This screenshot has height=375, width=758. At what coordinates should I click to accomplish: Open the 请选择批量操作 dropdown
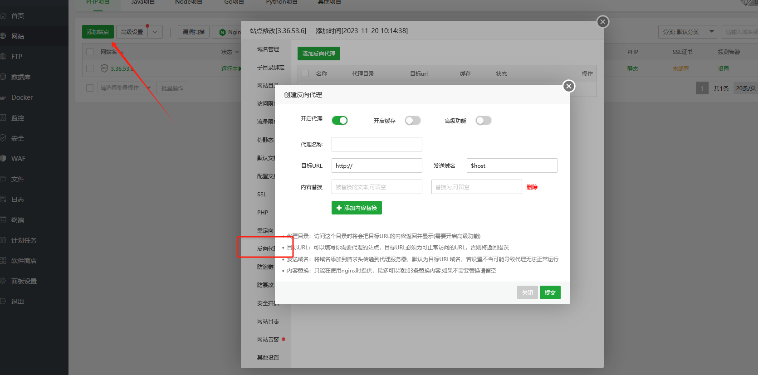pos(126,88)
